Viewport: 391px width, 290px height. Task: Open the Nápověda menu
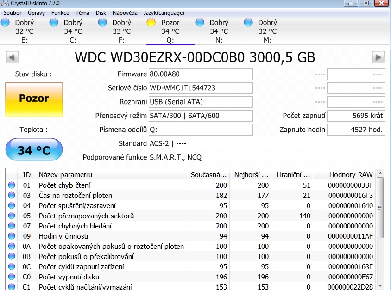125,13
